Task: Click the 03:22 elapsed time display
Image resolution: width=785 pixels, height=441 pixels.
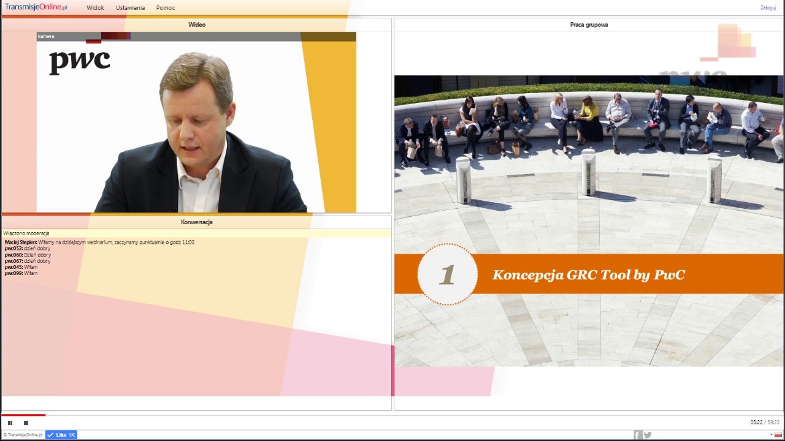Action: click(x=756, y=423)
